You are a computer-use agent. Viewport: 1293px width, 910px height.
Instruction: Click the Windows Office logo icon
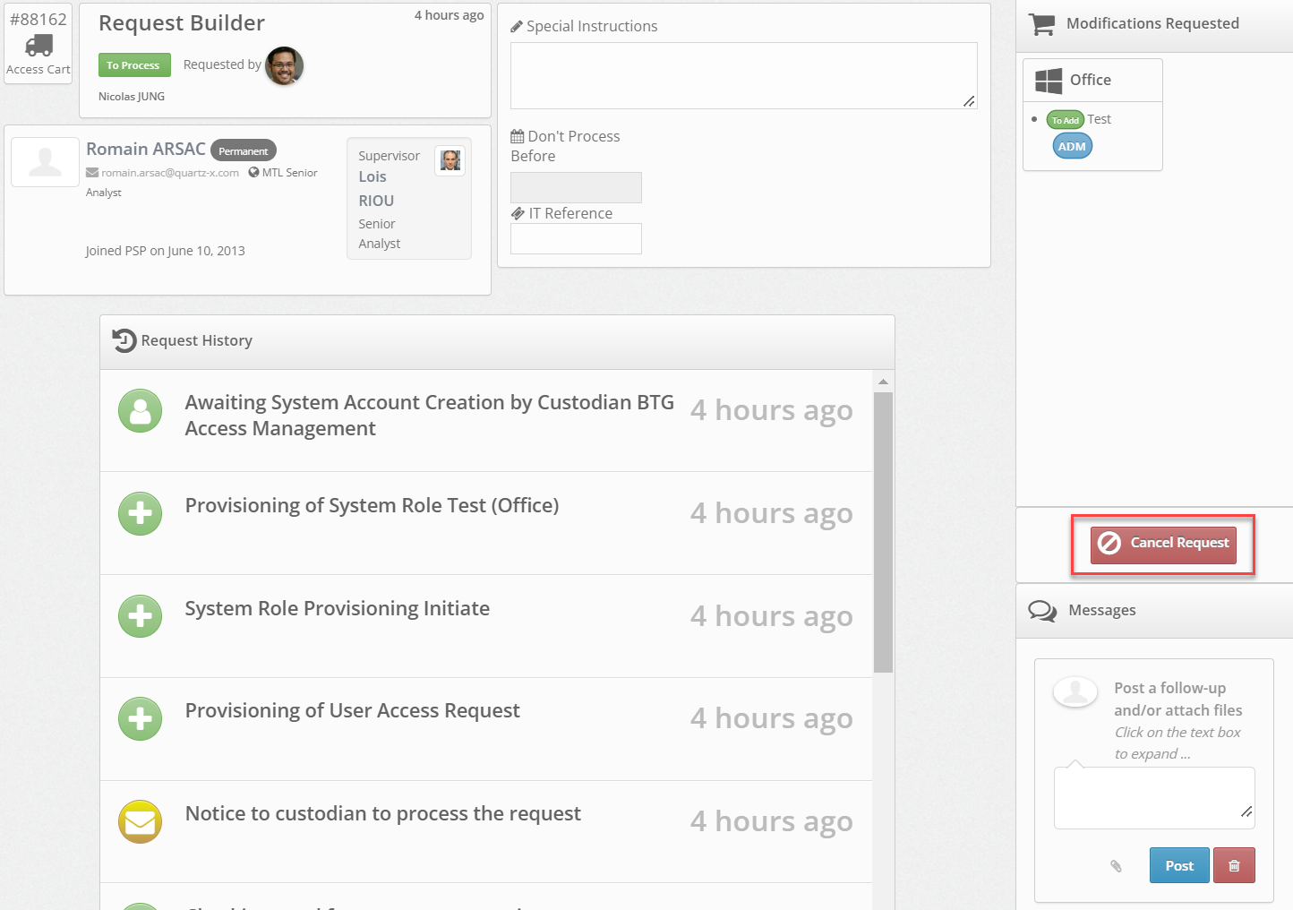pos(1049,81)
